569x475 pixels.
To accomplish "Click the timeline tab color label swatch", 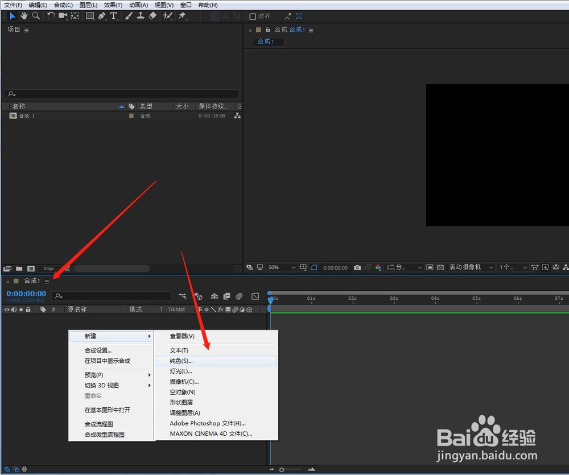I will [16, 281].
